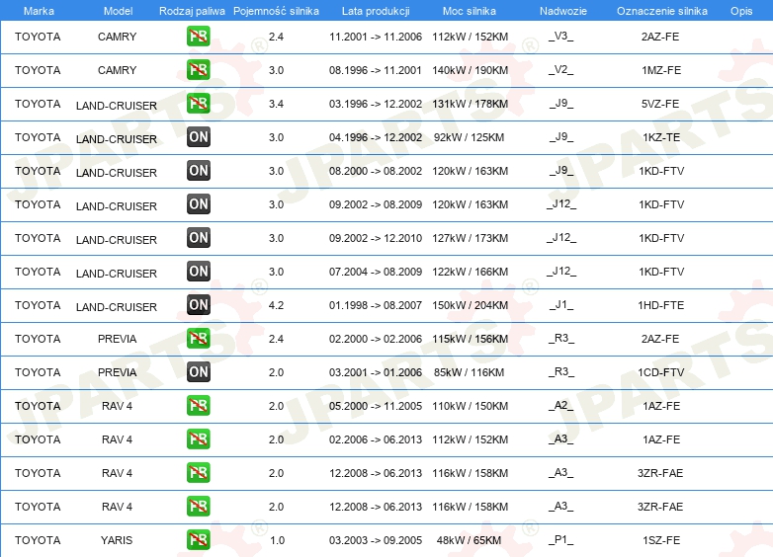Click the _J12_ body code in 122kW row
Image resolution: width=773 pixels, height=557 pixels.
coord(561,272)
